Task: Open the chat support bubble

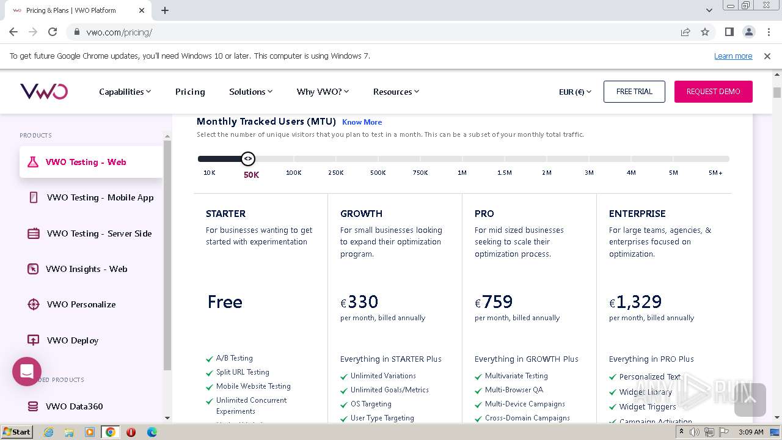Action: 27,372
